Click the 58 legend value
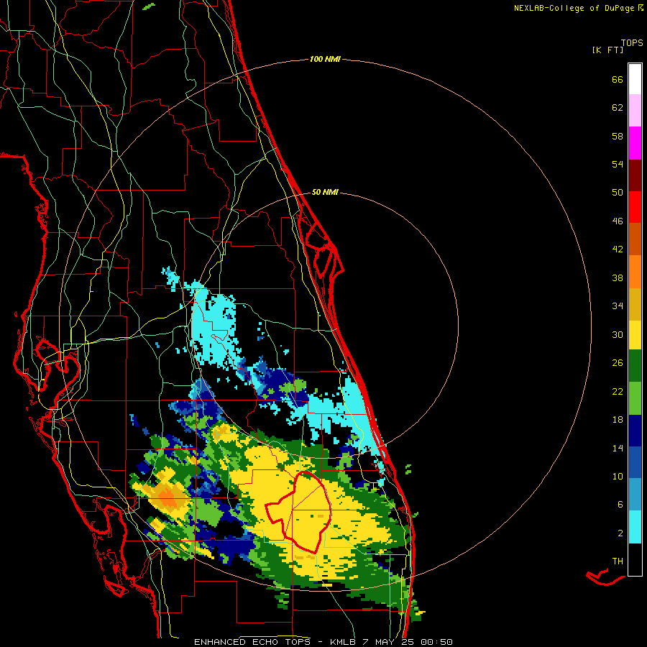 pos(618,136)
